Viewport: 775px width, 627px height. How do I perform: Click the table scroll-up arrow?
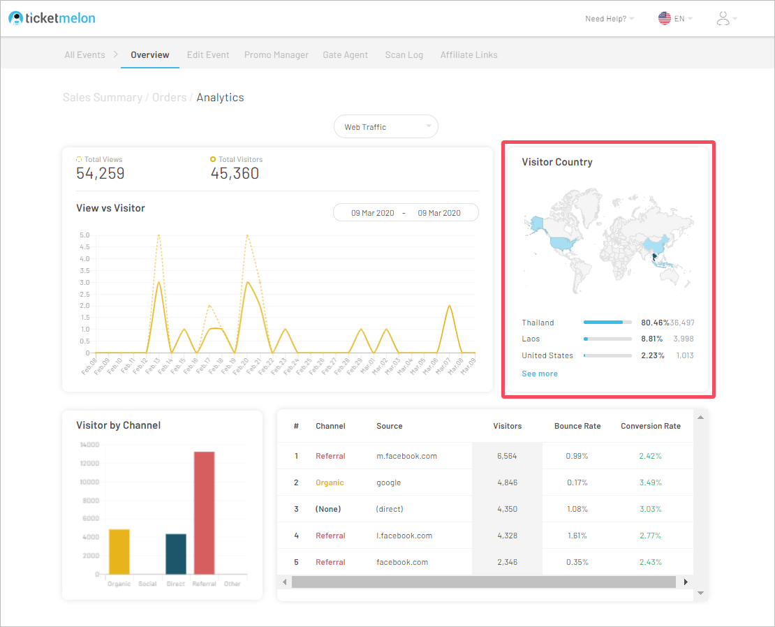(700, 418)
